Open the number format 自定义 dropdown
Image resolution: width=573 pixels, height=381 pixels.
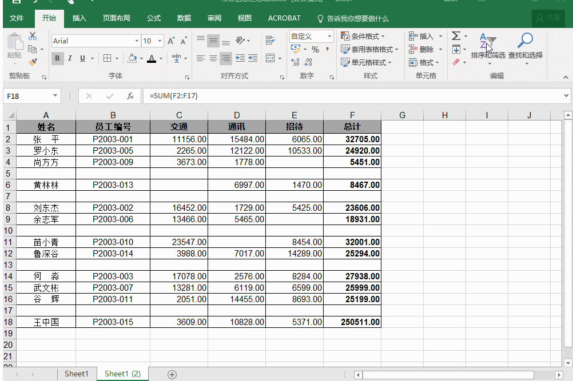[x=329, y=36]
